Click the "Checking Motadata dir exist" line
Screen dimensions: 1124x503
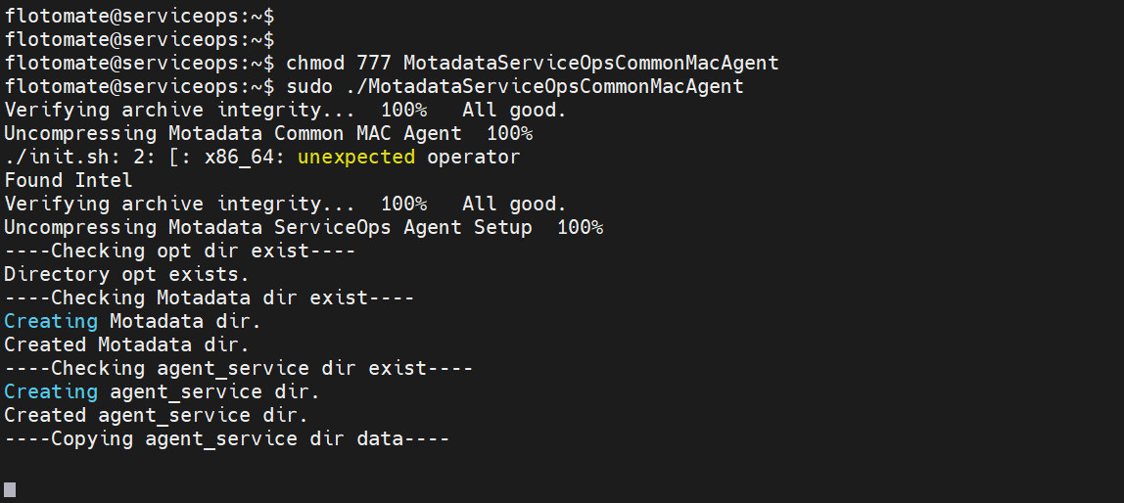point(209,297)
